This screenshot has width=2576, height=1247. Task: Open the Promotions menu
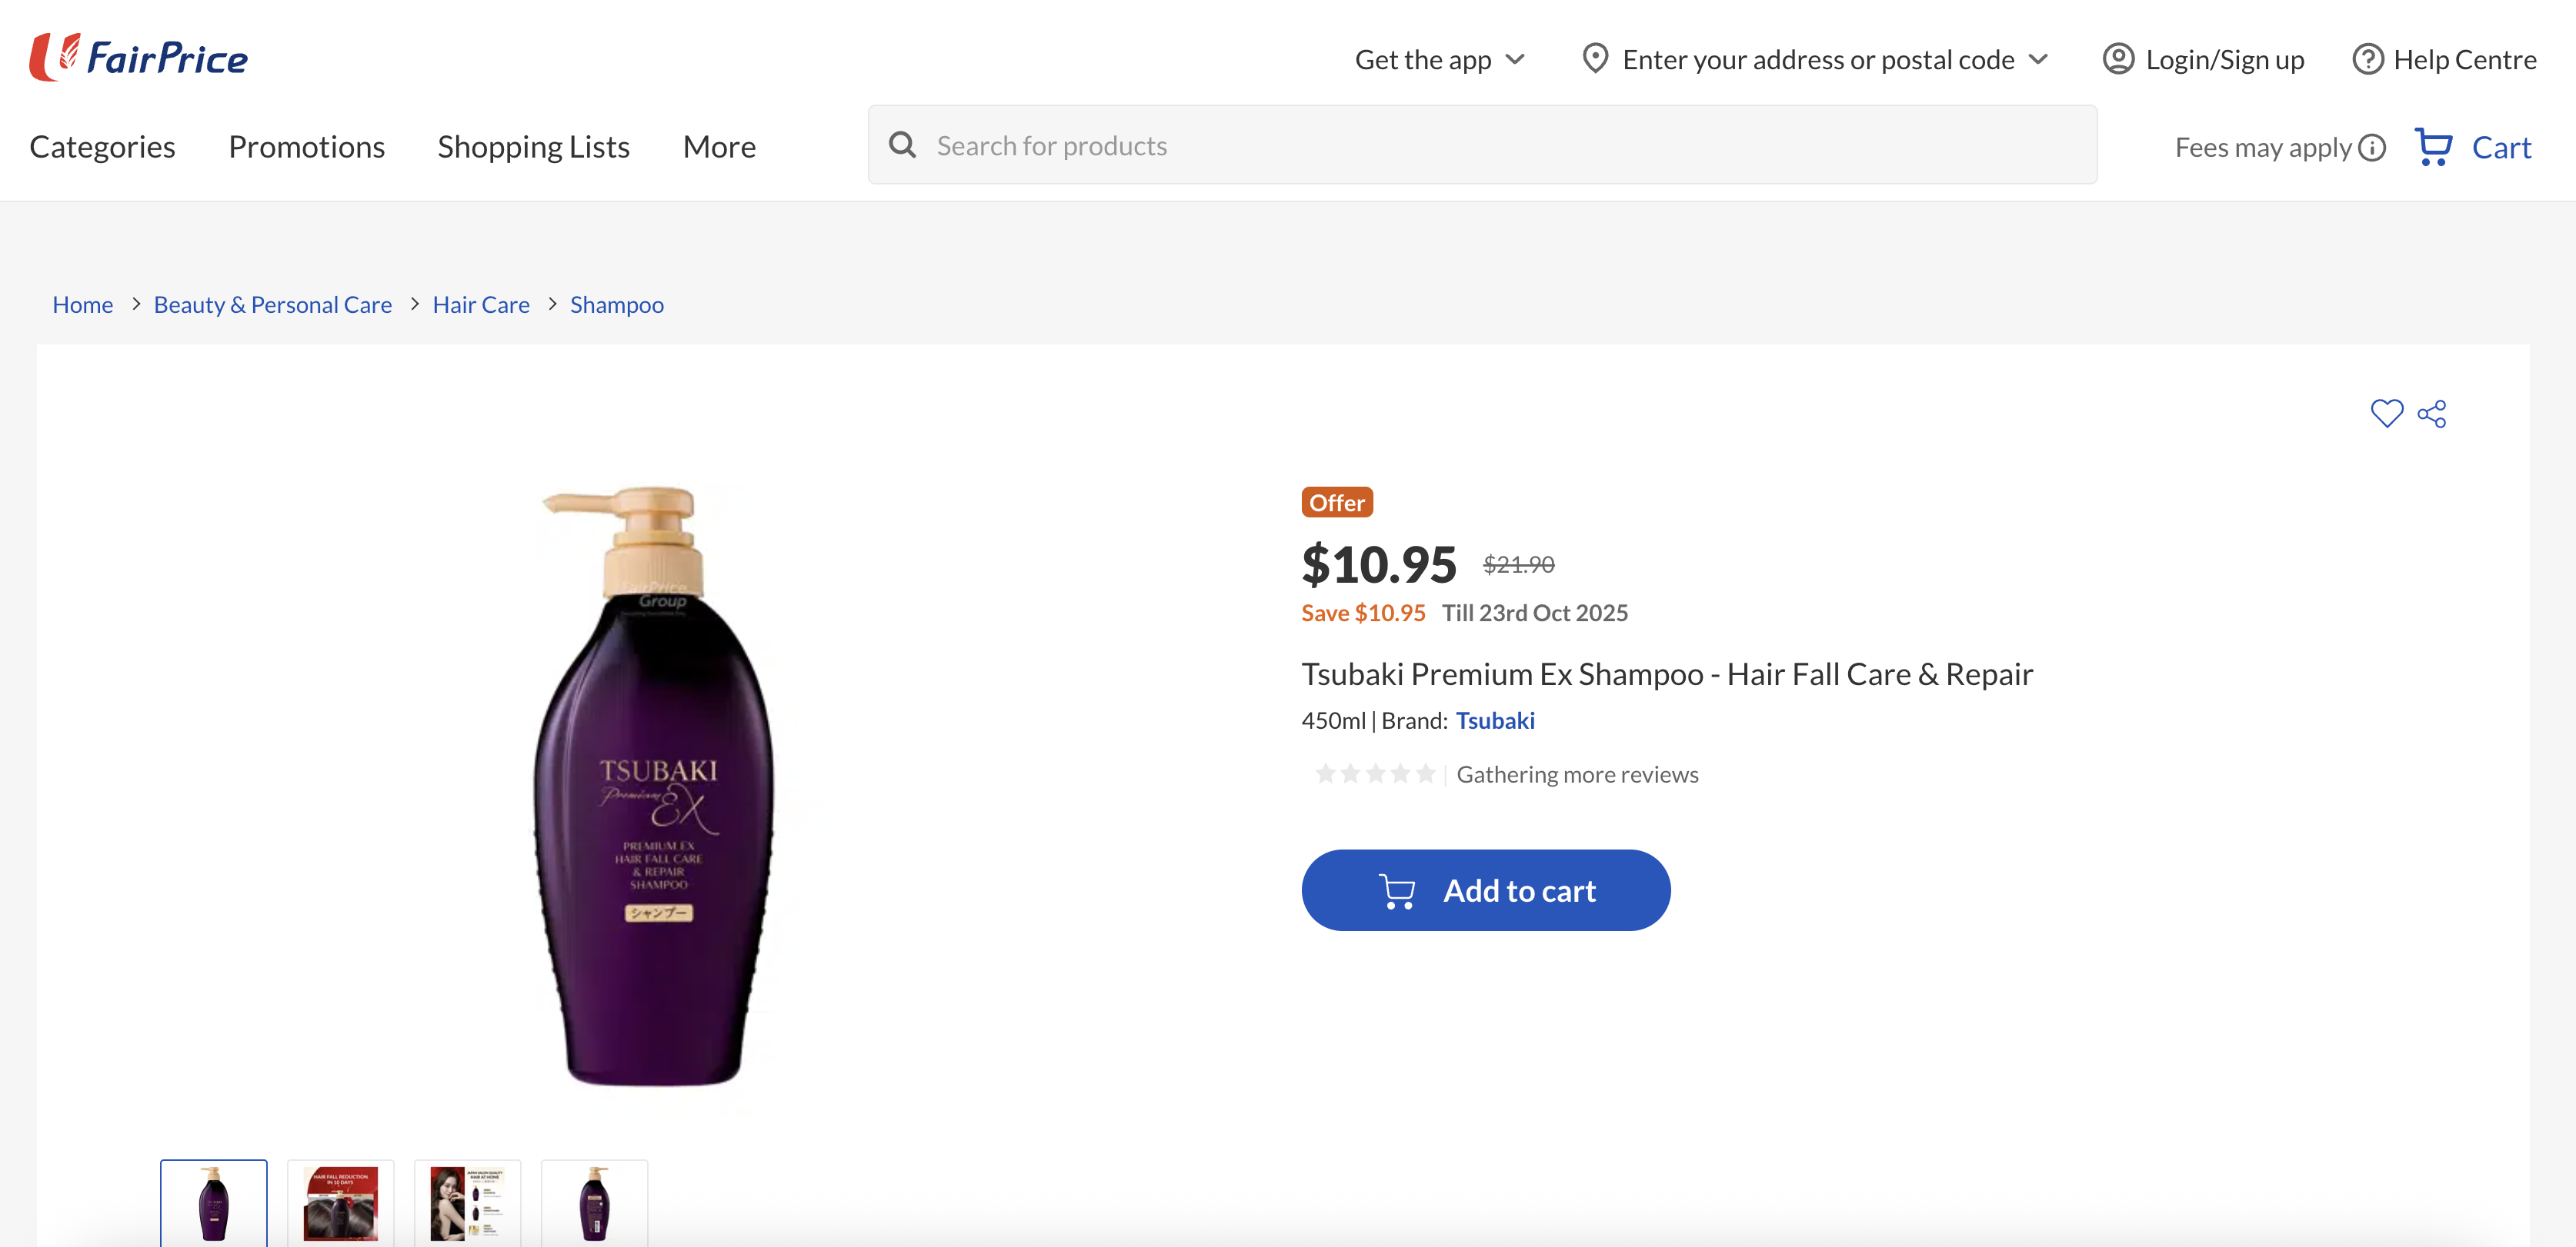pyautogui.click(x=306, y=146)
